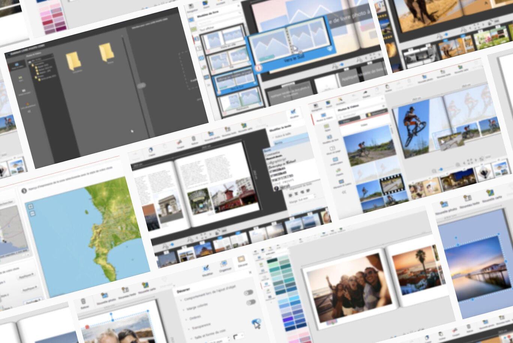The width and height of the screenshot is (513, 343).
Task: Open the left yellow folder in the dark browser
Action: pyautogui.click(x=73, y=61)
